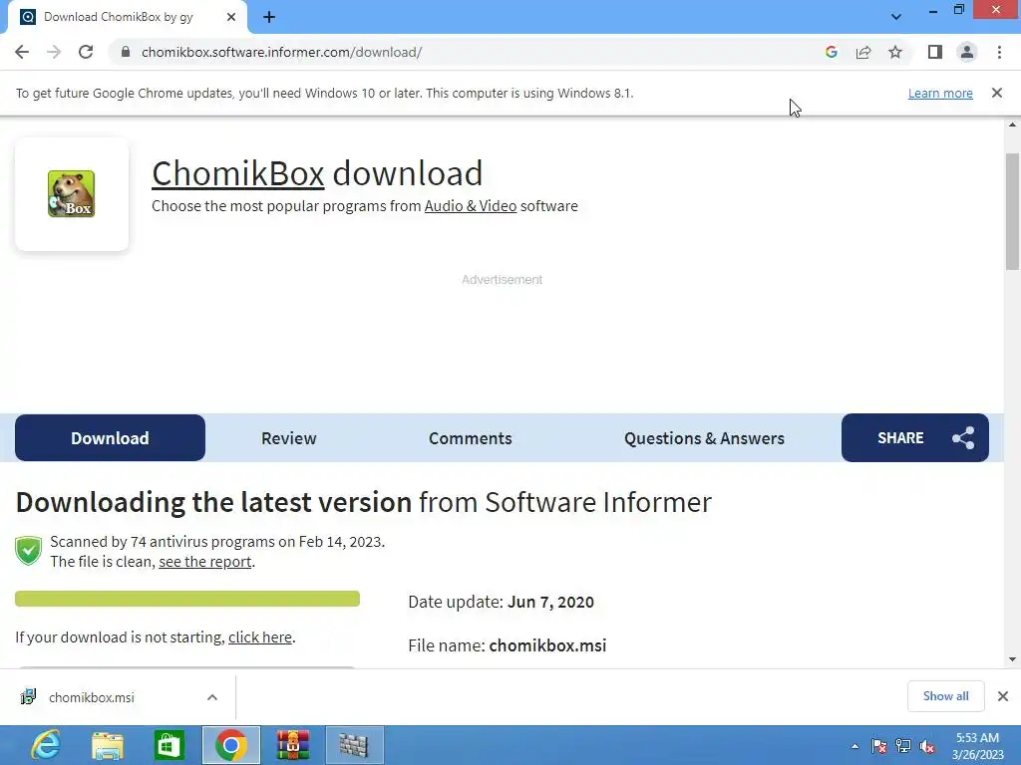Screen dimensions: 1021x765
Task: Show all downloads
Action: 945,696
